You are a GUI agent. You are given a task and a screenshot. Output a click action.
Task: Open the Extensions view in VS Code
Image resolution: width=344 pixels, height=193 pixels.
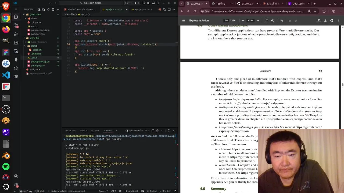coord(16,43)
